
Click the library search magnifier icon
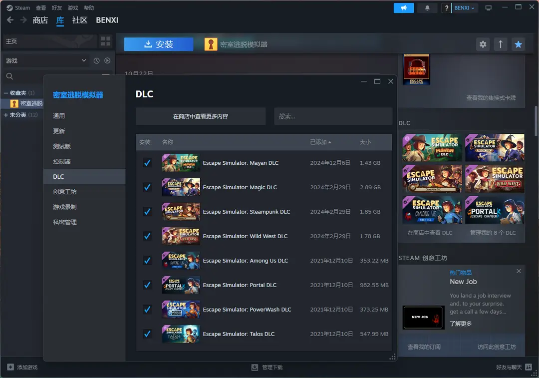9,76
